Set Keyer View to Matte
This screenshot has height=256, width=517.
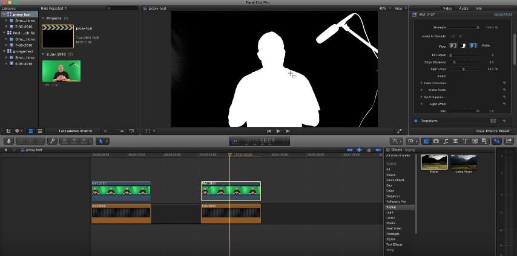click(x=464, y=46)
